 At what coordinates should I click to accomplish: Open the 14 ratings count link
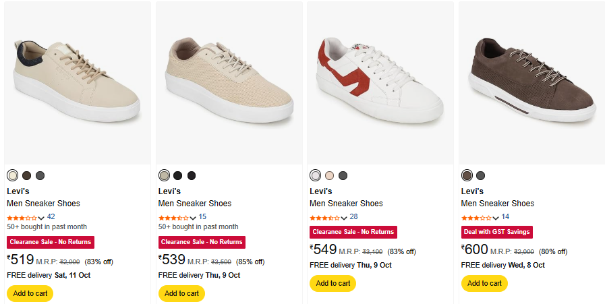(505, 216)
